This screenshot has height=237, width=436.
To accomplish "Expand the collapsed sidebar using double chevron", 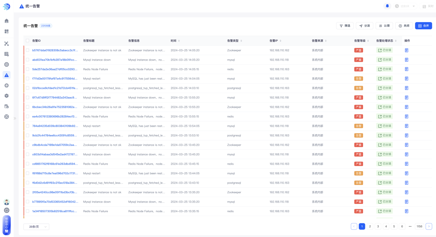I will [15, 118].
